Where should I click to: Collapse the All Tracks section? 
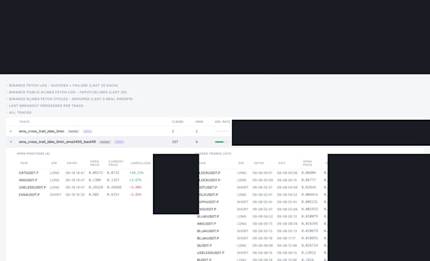click(x=20, y=113)
